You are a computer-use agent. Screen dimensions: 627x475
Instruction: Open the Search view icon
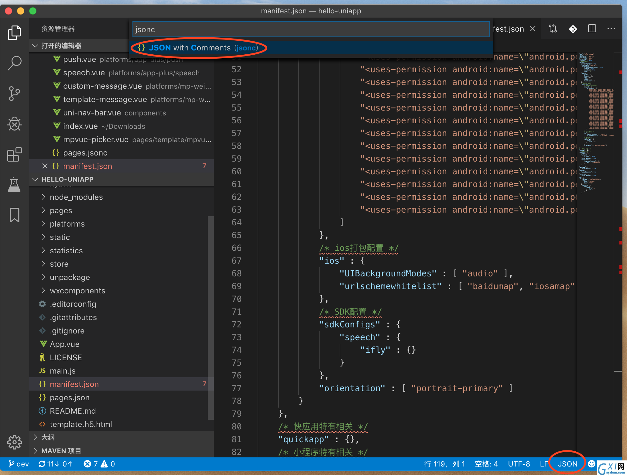[x=14, y=63]
